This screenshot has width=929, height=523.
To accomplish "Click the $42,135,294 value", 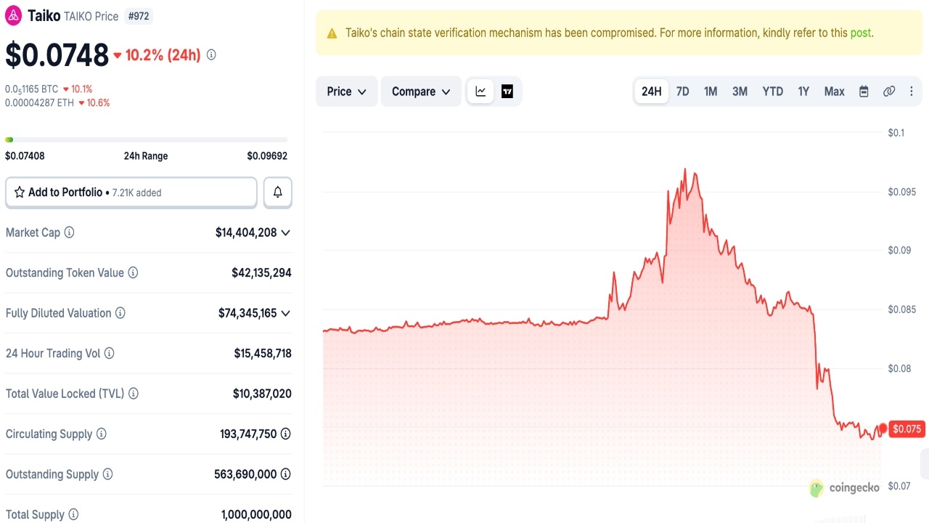I will click(x=261, y=272).
